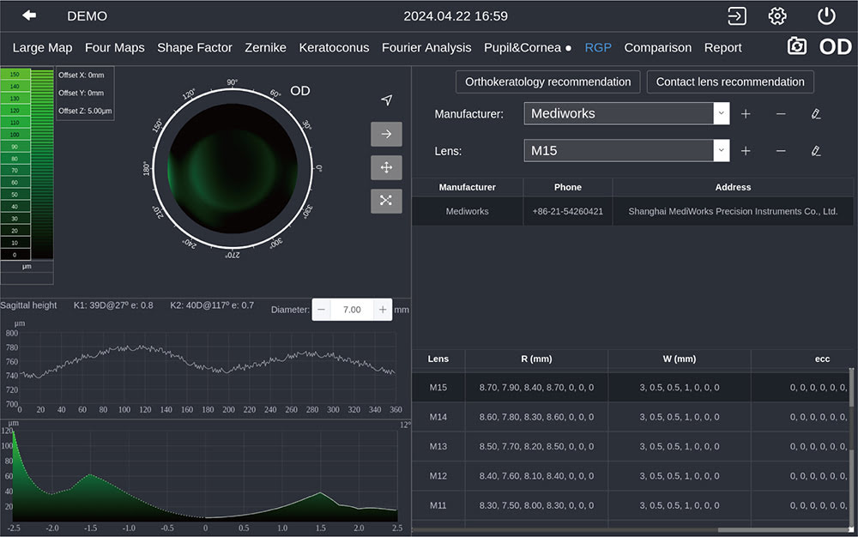Viewport: 858px width, 537px height.
Task: Edit the selected M15 lens with the pencil icon
Action: (x=815, y=151)
